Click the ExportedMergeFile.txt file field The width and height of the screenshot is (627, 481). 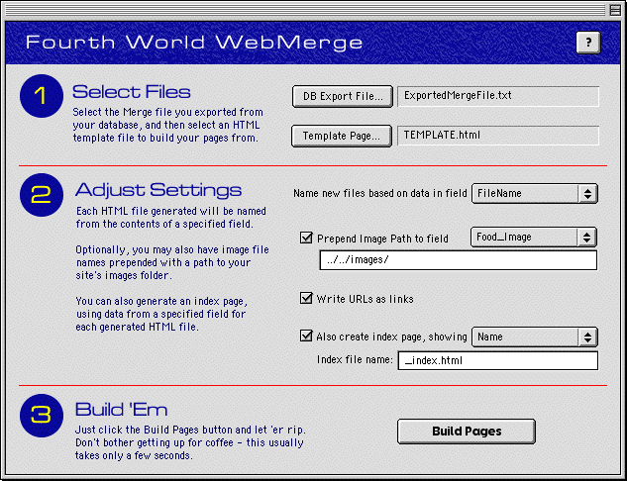pyautogui.click(x=498, y=96)
